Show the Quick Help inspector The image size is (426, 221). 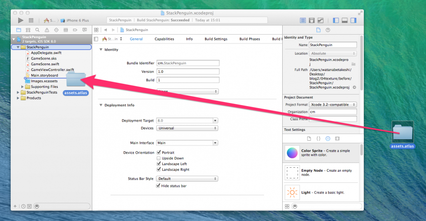[328, 30]
